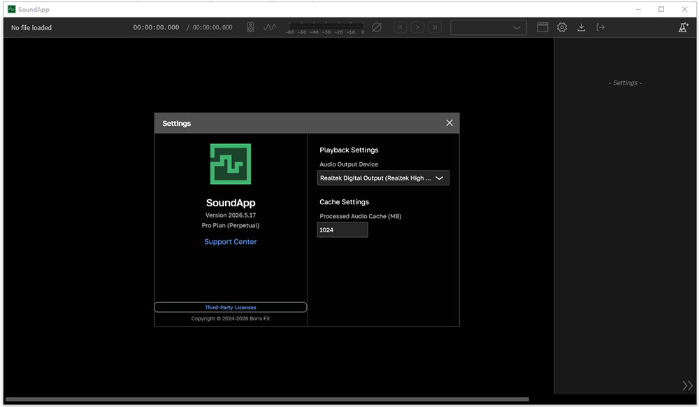Click the Third-Party Licenses button
This screenshot has width=699, height=407.
tap(231, 307)
